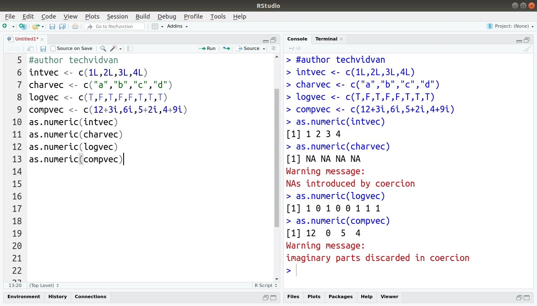Screen dimensions: 537x306
Task: Click the View current working directory arrow icon
Action: [x=298, y=49]
